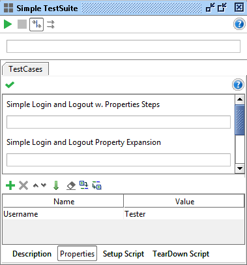Click scrollbar up arrow in TestCases list

pyautogui.click(x=240, y=99)
